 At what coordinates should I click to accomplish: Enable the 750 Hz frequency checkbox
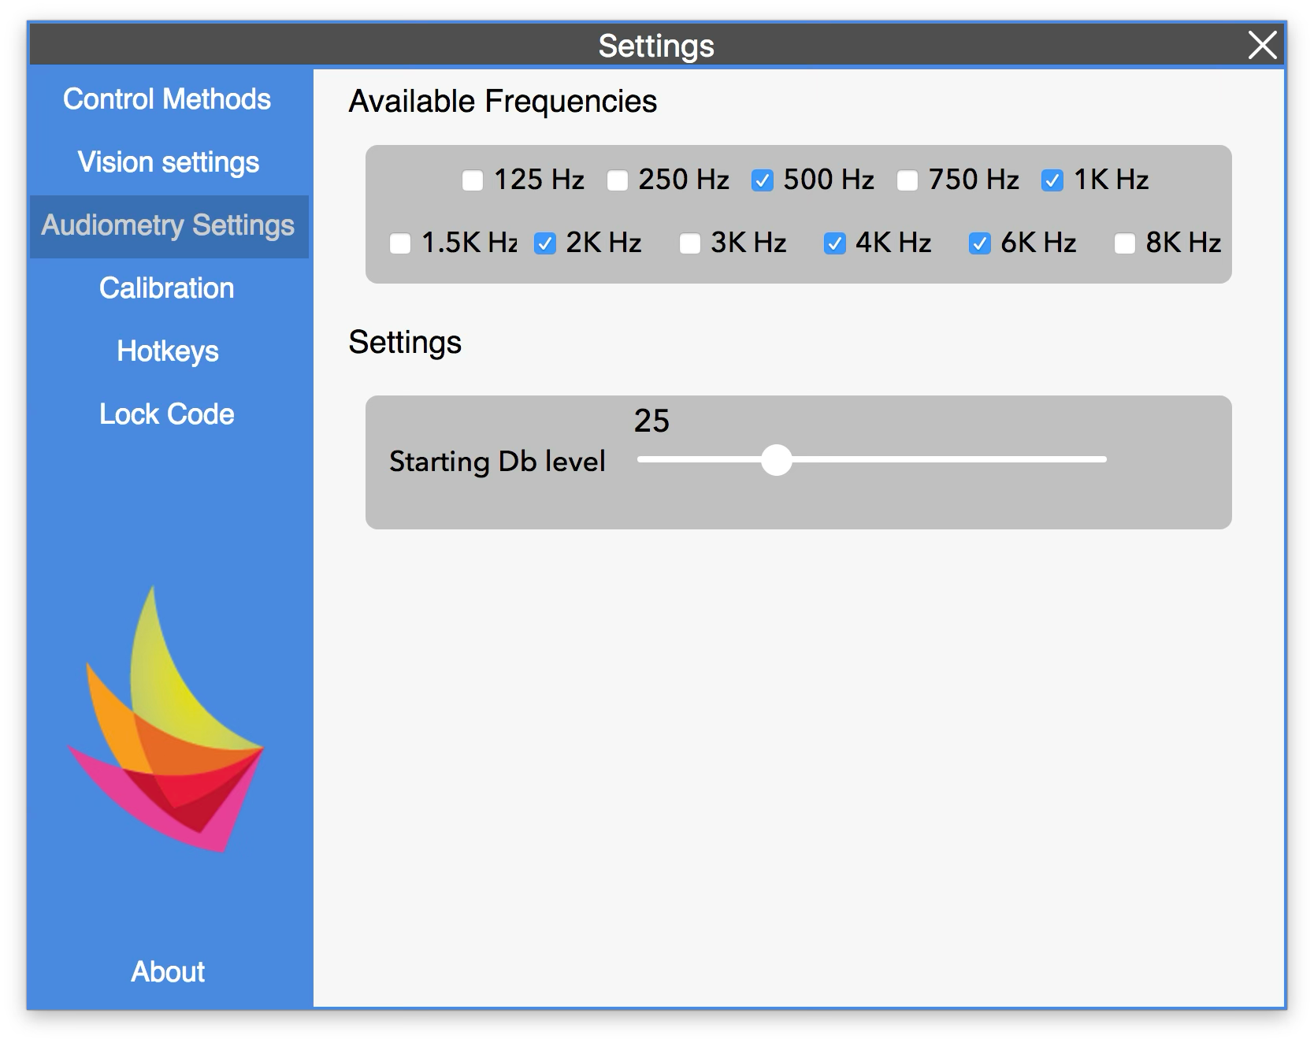pos(908,180)
